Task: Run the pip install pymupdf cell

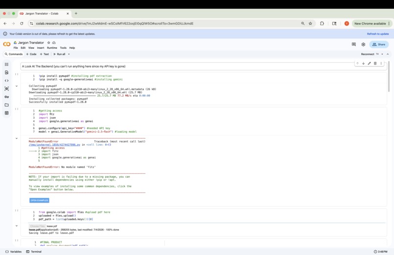Action: (x=17, y=74)
